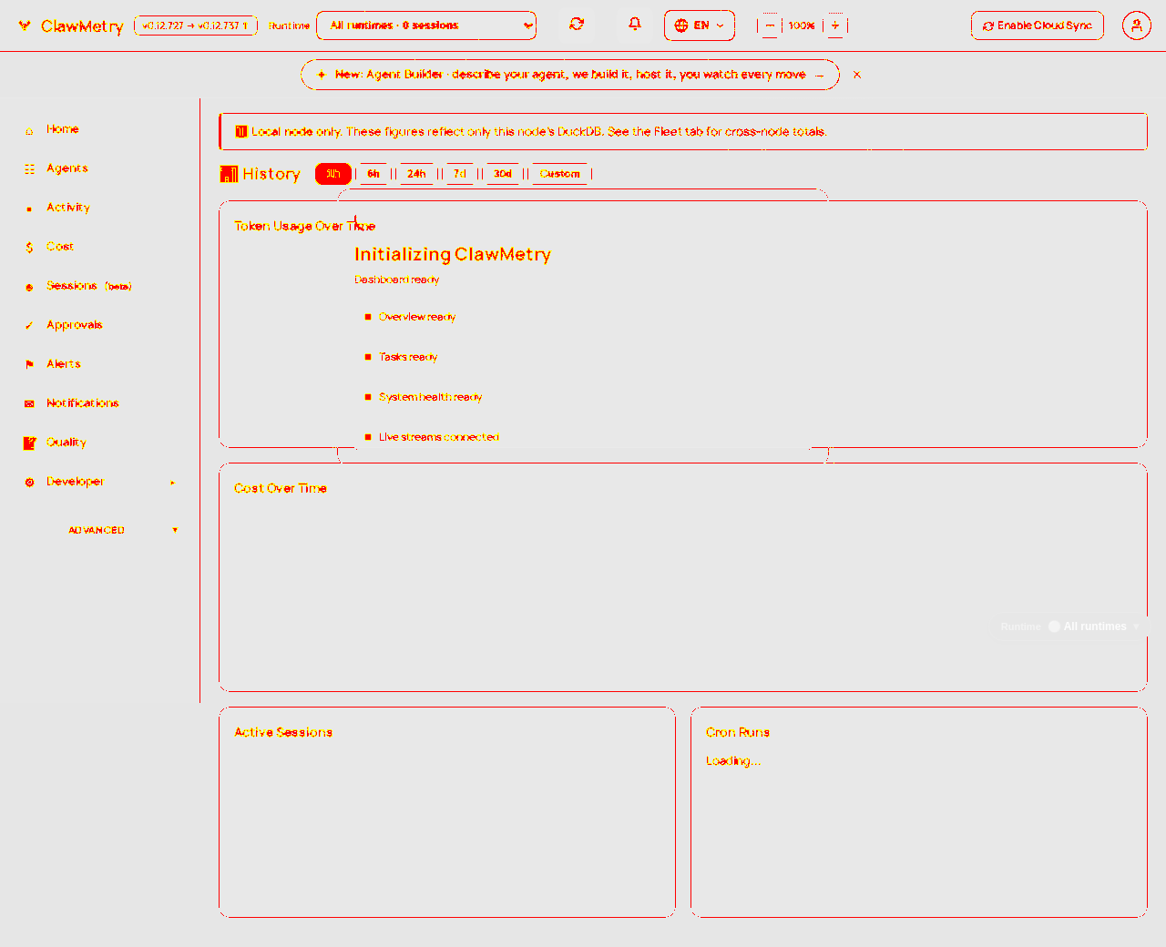Select the 30d history range
Image resolution: width=1166 pixels, height=947 pixels.
point(503,174)
